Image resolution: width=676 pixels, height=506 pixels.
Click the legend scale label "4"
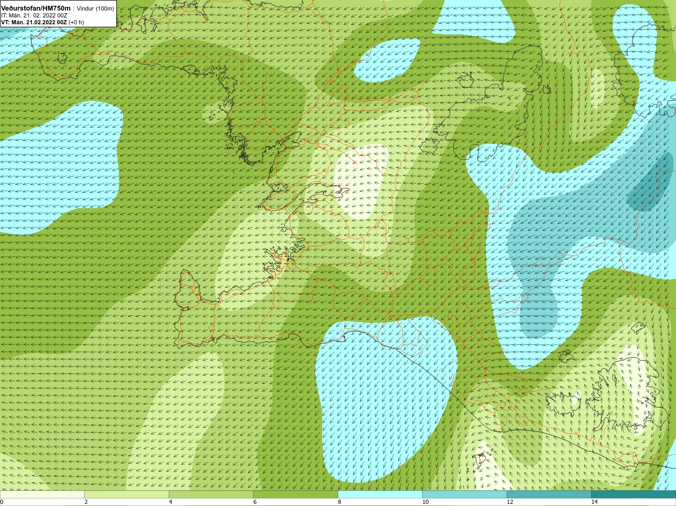tap(170, 502)
